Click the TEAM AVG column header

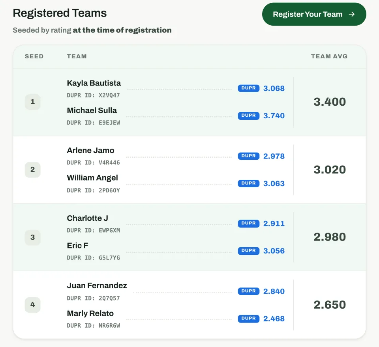point(329,56)
